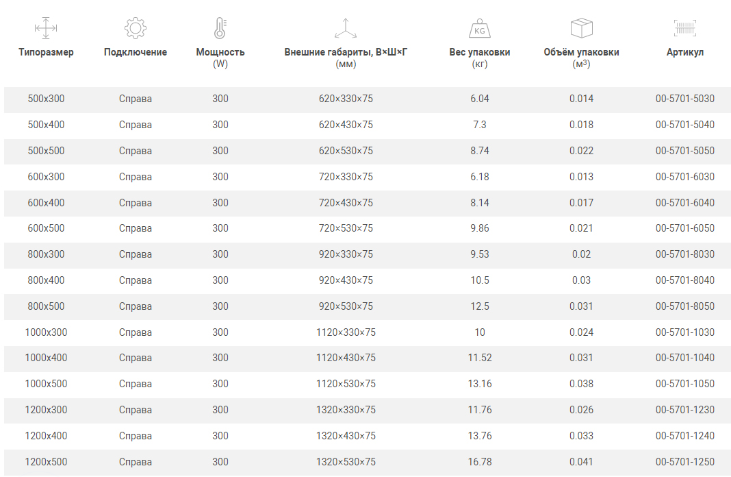Click the Типоразмер column header

(x=46, y=52)
